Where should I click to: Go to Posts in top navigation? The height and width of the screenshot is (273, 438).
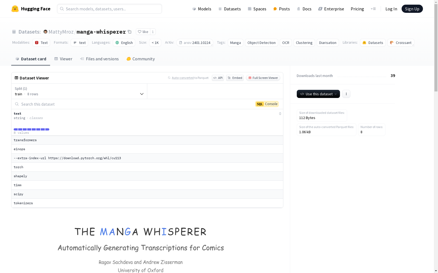click(281, 9)
